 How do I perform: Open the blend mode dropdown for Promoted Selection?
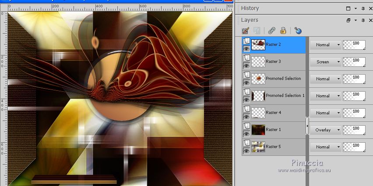point(325,79)
